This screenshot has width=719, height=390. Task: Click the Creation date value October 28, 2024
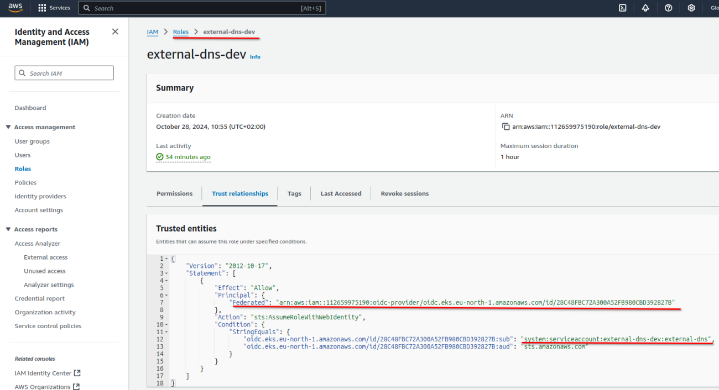point(211,127)
